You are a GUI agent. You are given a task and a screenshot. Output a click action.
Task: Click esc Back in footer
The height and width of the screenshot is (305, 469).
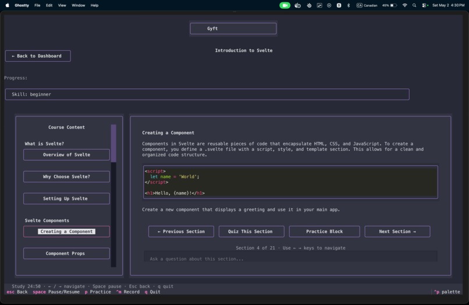pos(17,292)
